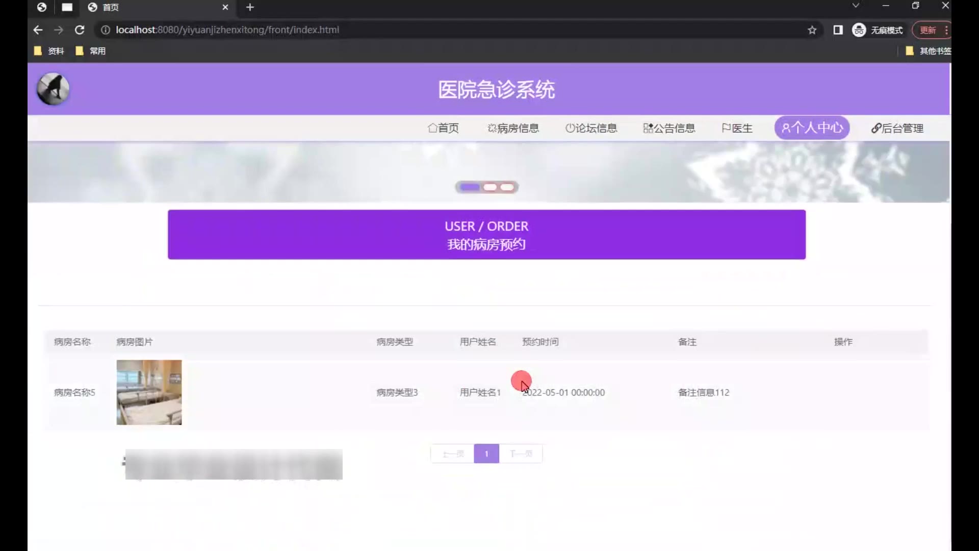Reload the page with refresh icon
979x551 pixels.
pos(80,30)
